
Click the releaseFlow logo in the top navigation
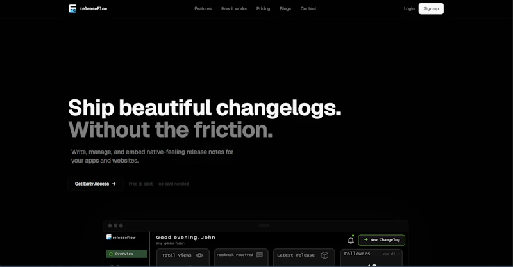pos(88,9)
